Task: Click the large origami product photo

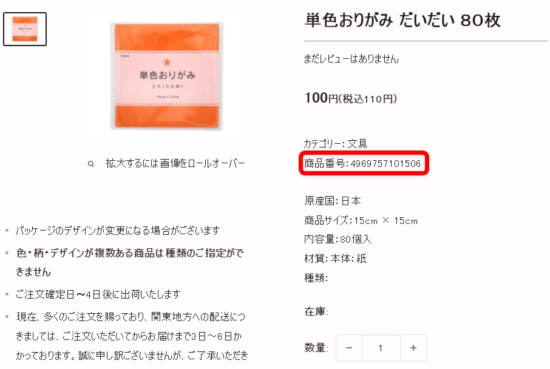Action: click(166, 76)
